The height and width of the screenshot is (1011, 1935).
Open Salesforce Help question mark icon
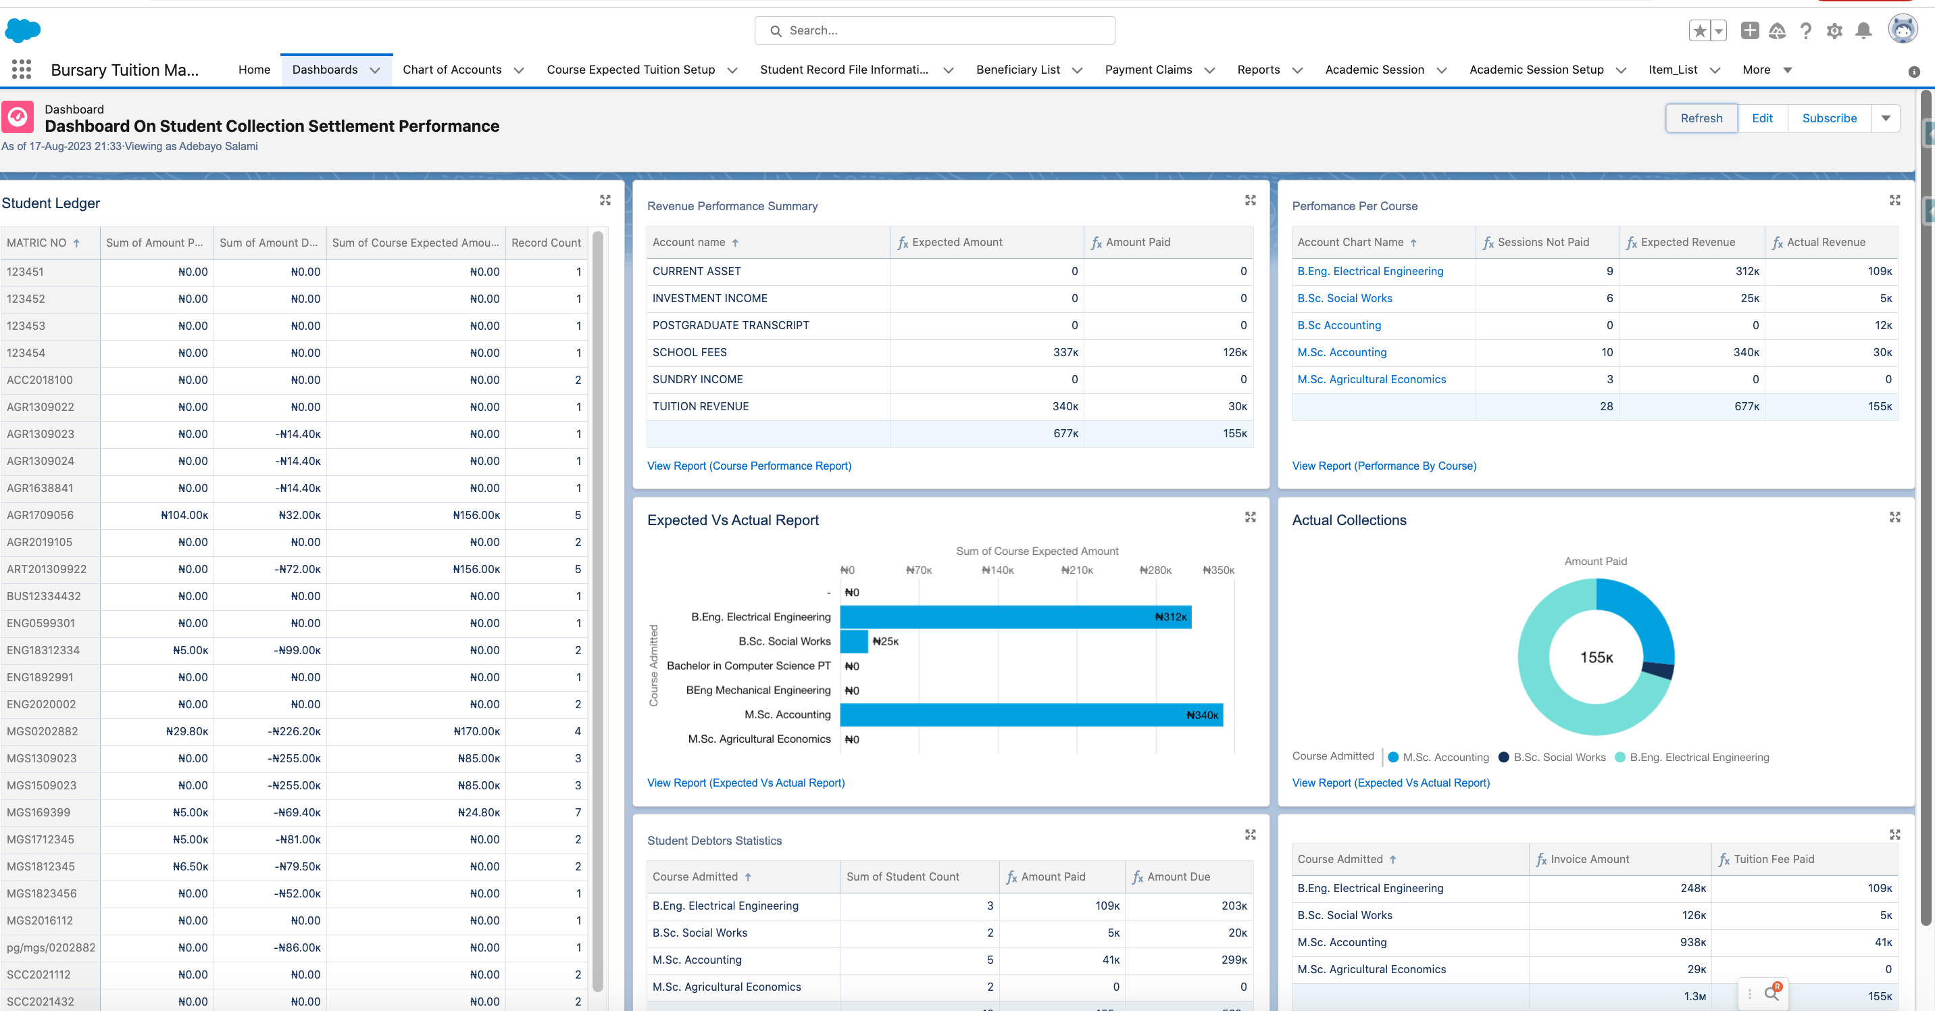coord(1806,31)
